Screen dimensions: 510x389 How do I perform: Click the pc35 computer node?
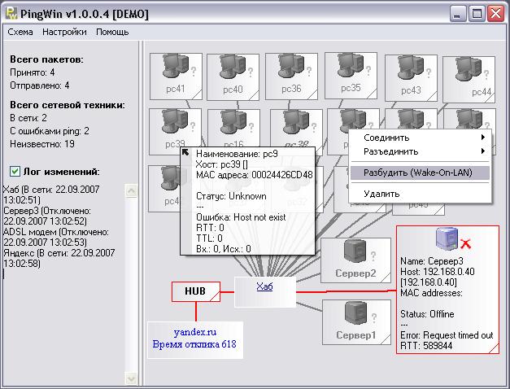pos(350,68)
